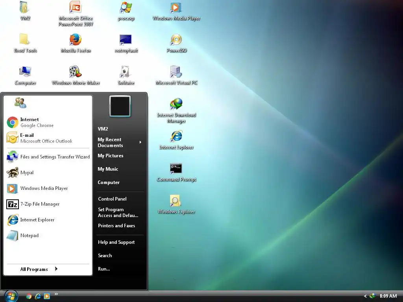Open E-mail Microsoft Office Outlook entry
Image resolution: width=403 pixels, height=302 pixels.
pos(48,138)
